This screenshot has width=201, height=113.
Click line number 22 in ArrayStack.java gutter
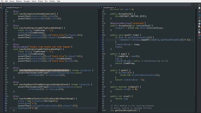click(x=103, y=40)
